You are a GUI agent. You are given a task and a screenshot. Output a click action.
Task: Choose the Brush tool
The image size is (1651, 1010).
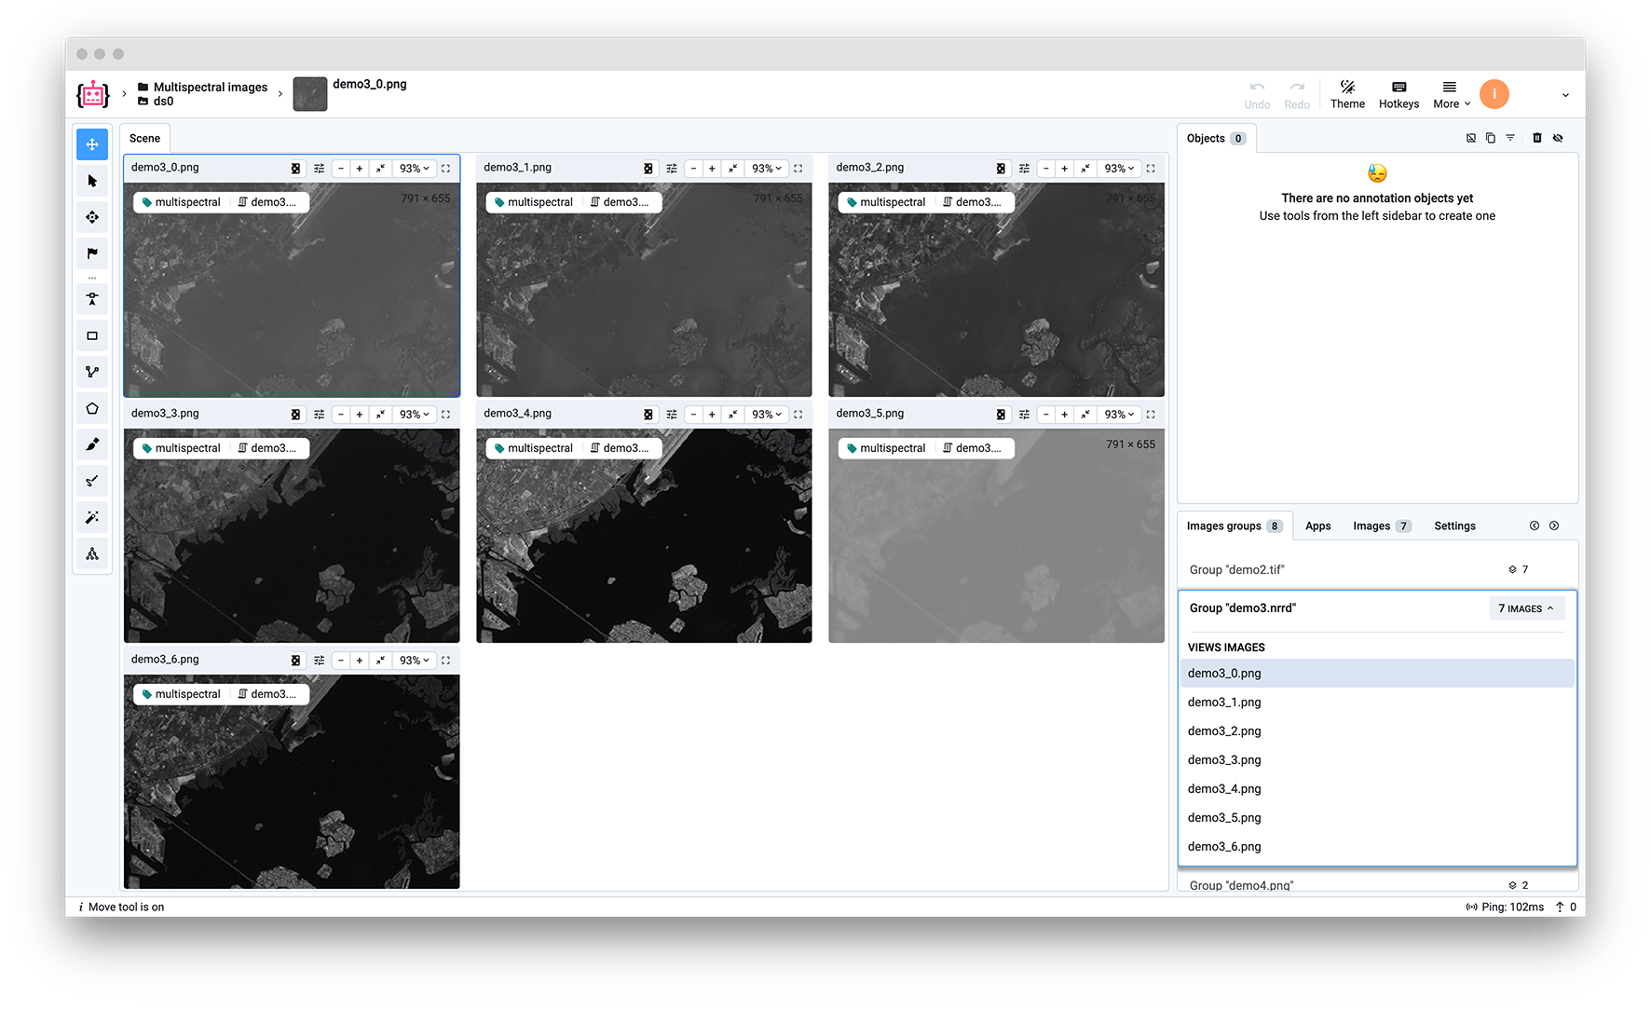[x=92, y=445]
